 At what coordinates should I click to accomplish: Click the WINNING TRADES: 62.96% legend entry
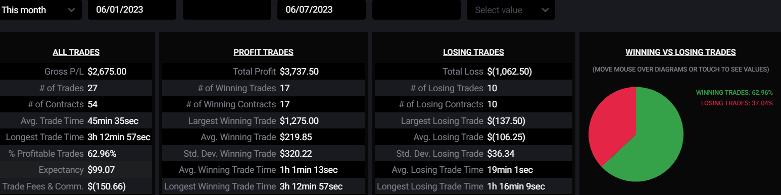[x=735, y=93]
